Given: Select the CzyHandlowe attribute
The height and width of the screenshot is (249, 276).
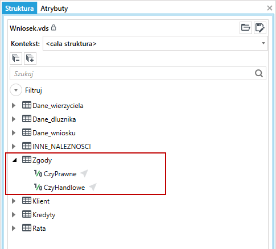Looking at the screenshot, I should click(x=64, y=188).
